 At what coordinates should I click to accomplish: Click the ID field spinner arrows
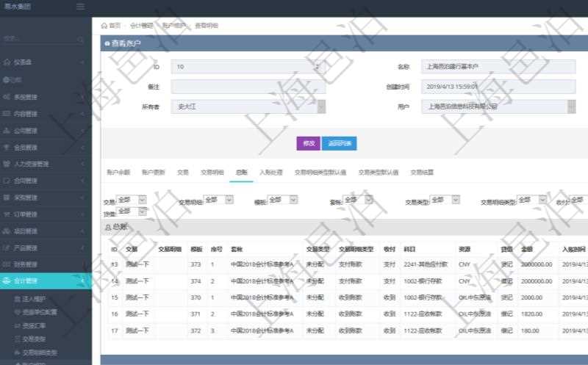(318, 67)
